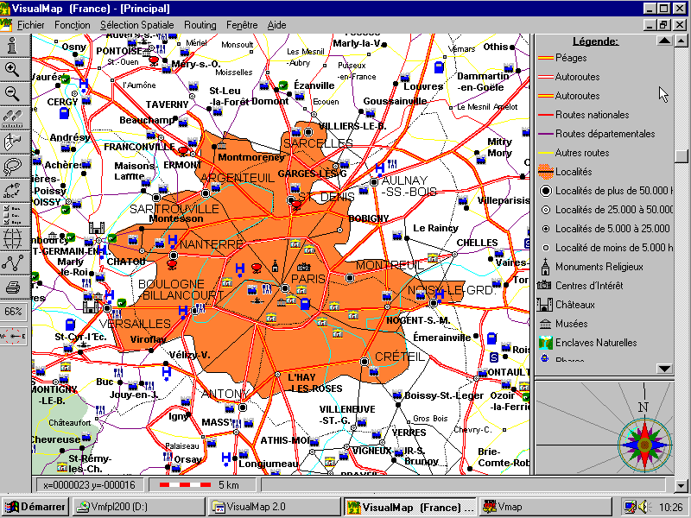This screenshot has height=518, width=691.
Task: Activate the zoom out magnifier tool
Action: click(14, 93)
